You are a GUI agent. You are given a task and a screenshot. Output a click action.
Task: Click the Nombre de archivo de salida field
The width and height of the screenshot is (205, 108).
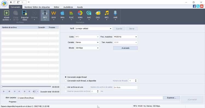[x=125, y=87]
